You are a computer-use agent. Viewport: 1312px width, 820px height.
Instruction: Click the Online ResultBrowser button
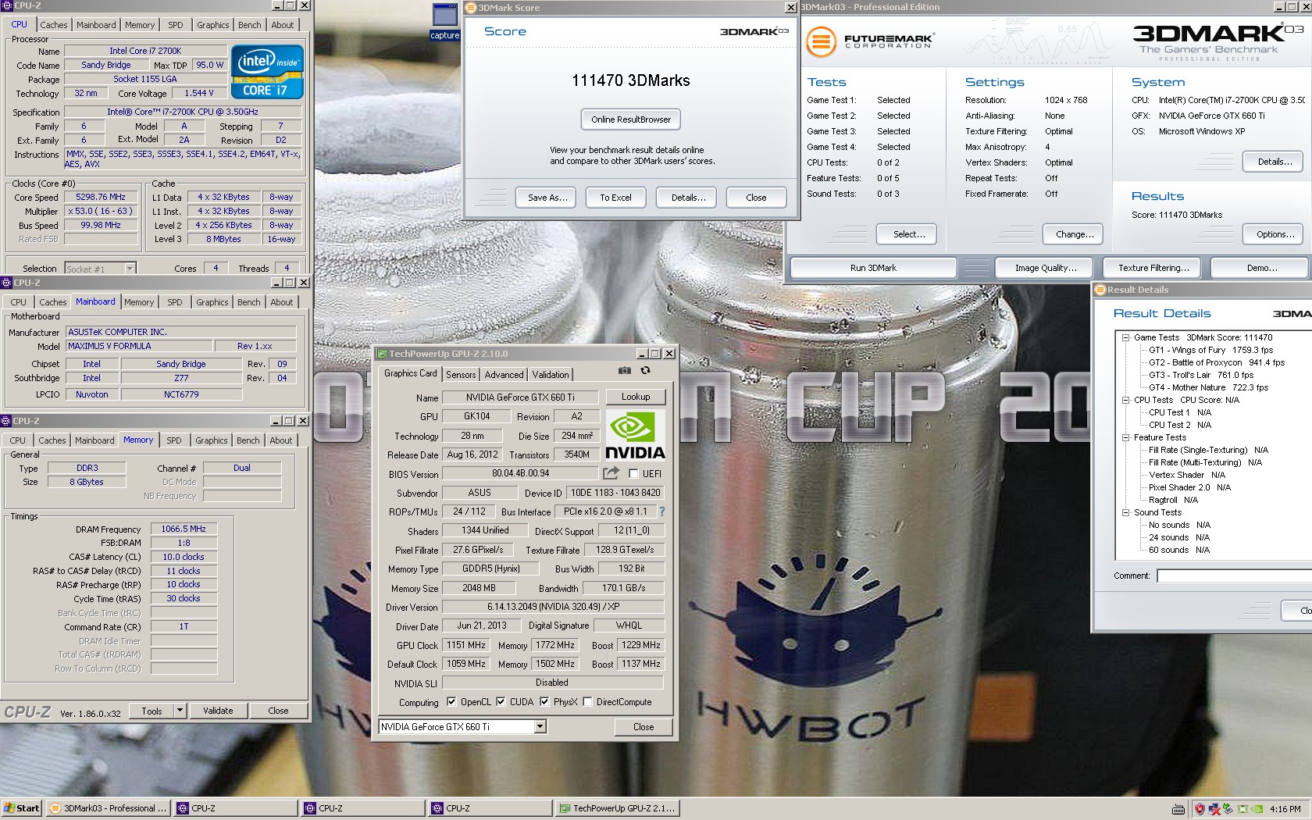631,119
